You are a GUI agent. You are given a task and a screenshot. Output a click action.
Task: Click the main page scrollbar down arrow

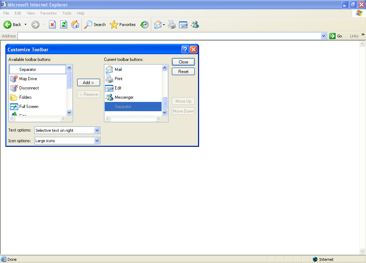tap(362, 251)
